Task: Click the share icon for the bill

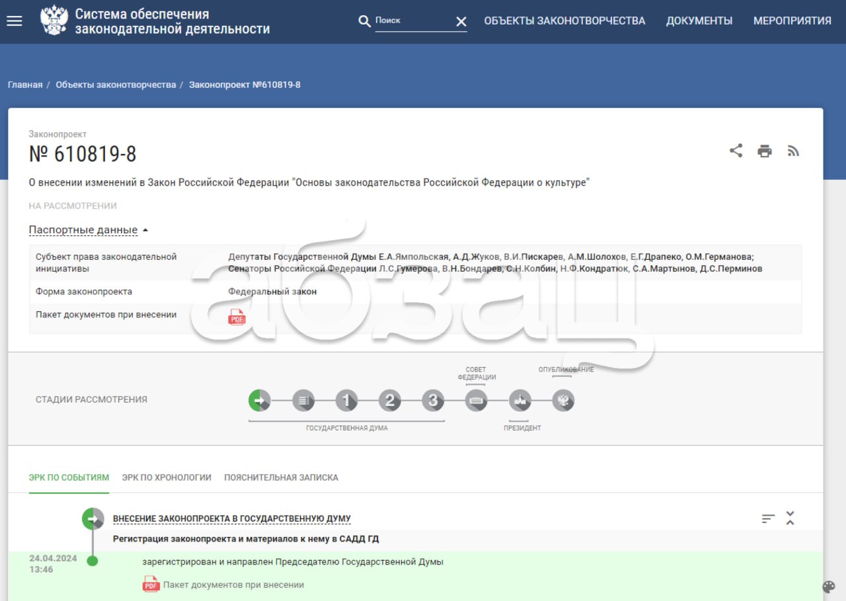Action: (736, 151)
